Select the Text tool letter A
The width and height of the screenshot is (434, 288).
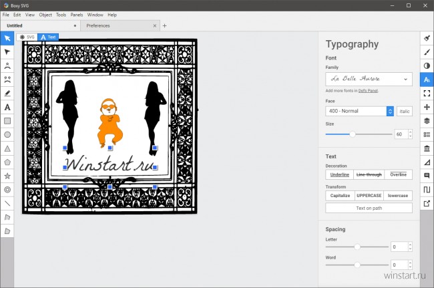[7, 107]
